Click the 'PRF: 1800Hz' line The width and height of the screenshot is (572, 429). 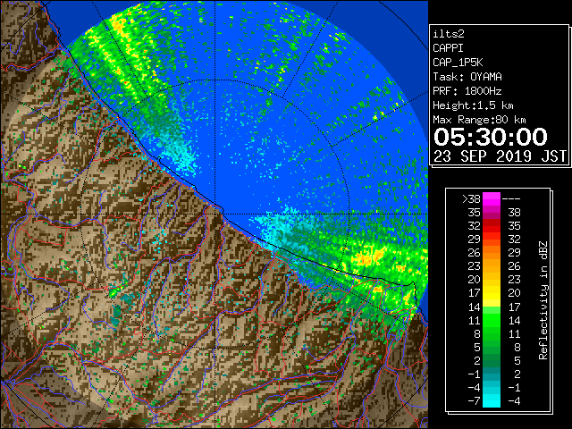pos(467,91)
